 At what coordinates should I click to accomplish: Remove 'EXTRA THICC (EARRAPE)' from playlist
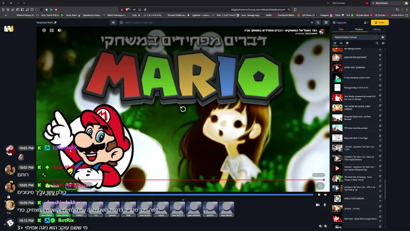380,70
